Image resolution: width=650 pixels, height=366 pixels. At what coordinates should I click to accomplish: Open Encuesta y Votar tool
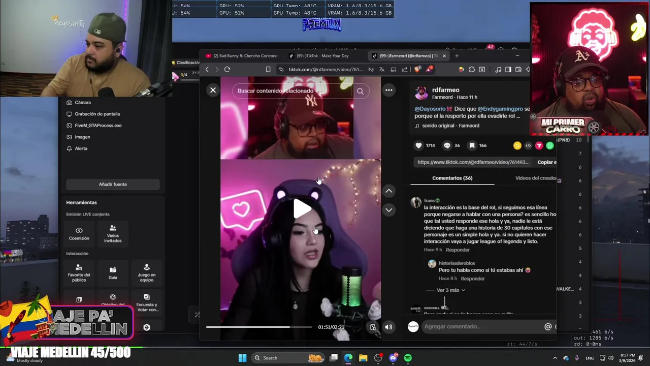click(147, 303)
